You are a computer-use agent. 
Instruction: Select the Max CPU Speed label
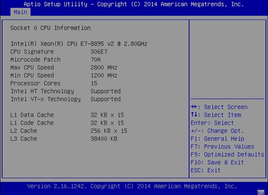pyautogui.click(x=32, y=67)
